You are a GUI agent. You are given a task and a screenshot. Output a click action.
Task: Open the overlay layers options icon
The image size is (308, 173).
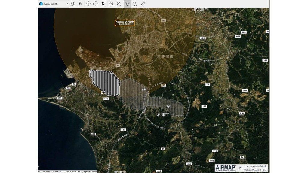[x=134, y=4]
